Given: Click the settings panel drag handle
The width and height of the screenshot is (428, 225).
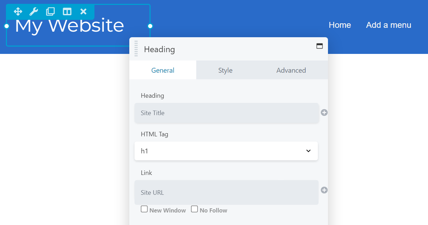Looking at the screenshot, I should tap(136, 49).
